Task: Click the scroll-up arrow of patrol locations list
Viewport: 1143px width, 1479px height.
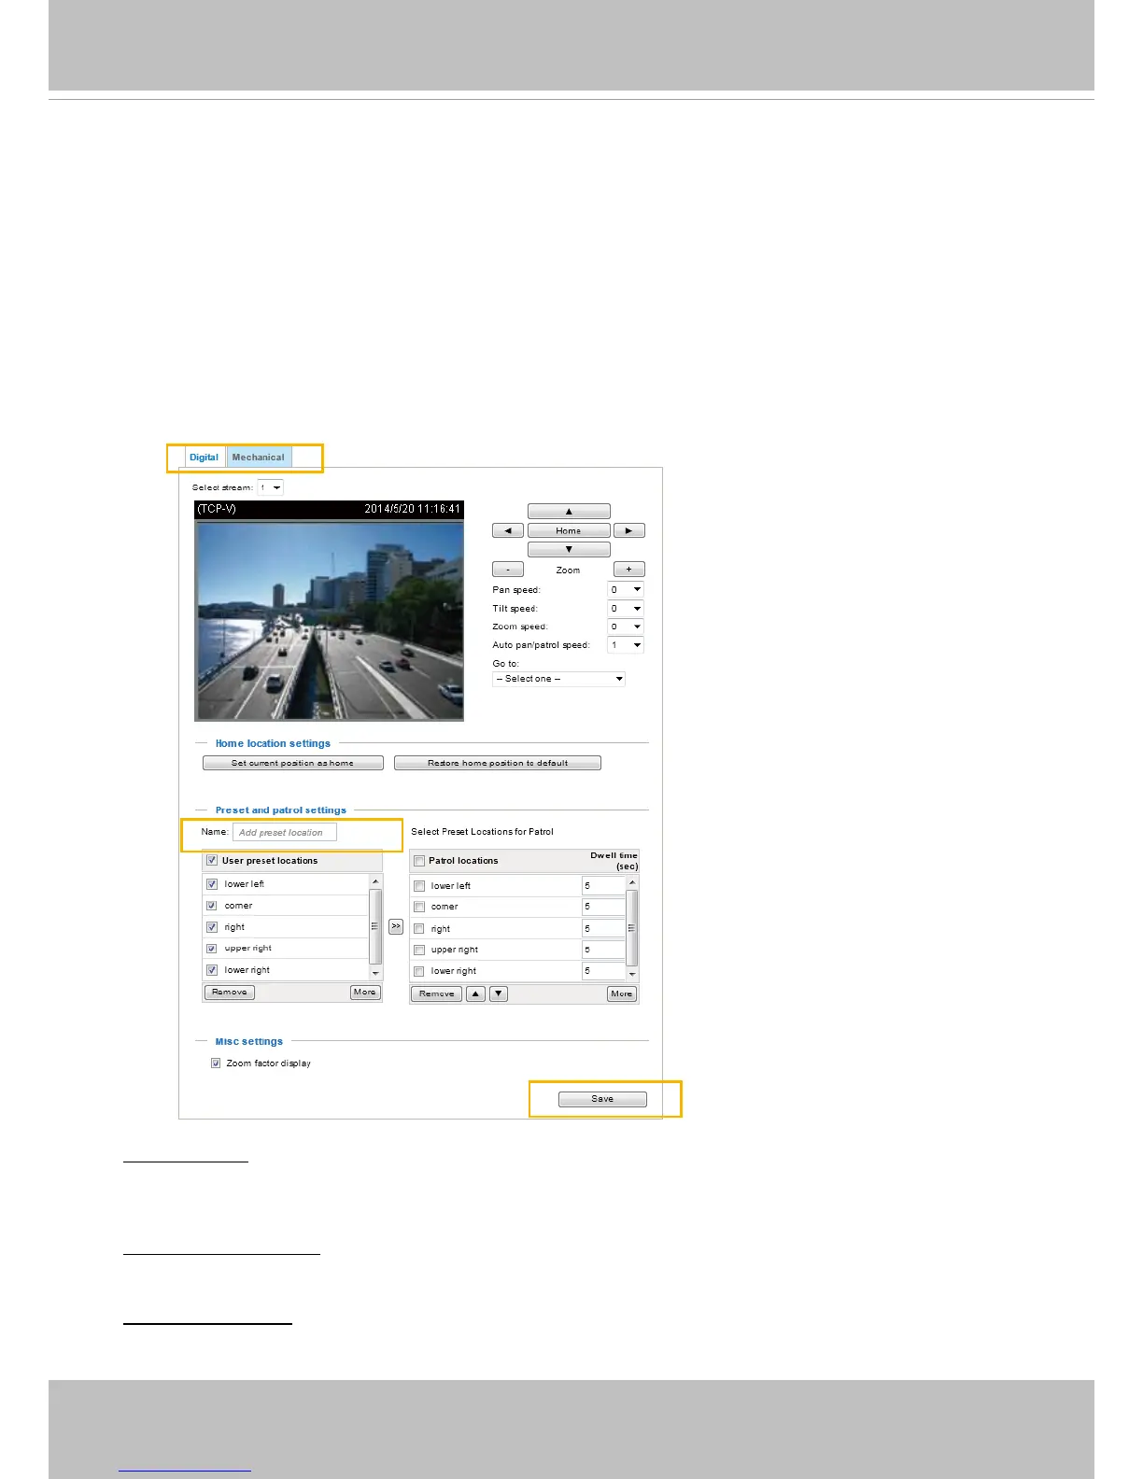Action: tap(632, 881)
